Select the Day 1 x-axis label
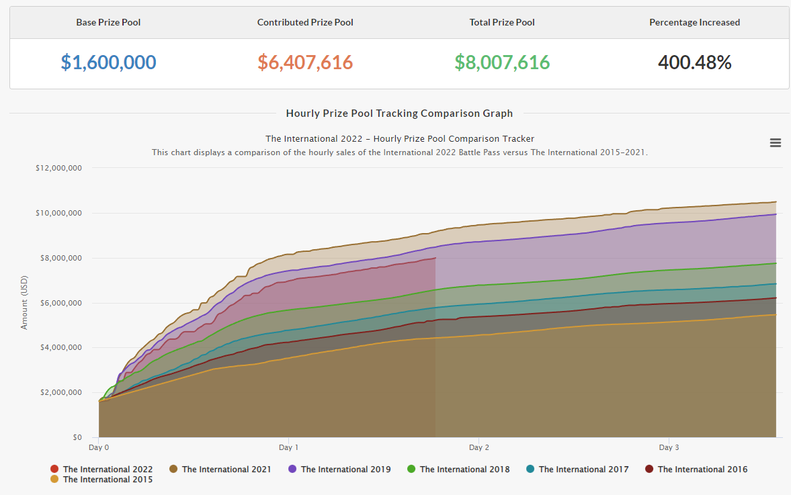The width and height of the screenshot is (791, 495). 288,447
